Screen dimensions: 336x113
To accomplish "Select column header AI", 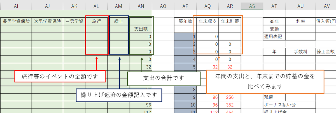I will pyautogui.click(x=16, y=6).
